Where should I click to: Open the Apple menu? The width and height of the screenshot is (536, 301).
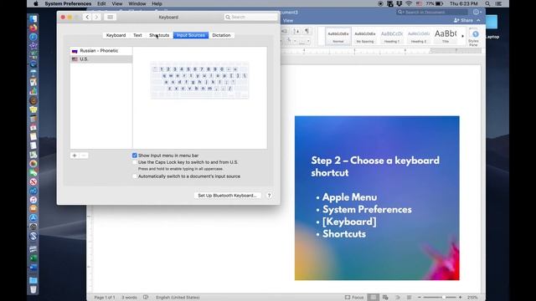pyautogui.click(x=35, y=3)
